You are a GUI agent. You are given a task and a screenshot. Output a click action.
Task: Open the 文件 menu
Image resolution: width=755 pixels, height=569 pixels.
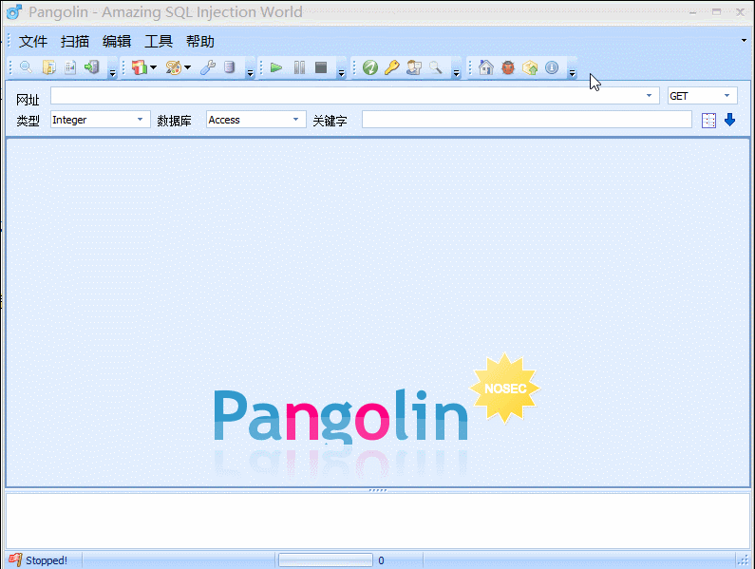pos(33,42)
